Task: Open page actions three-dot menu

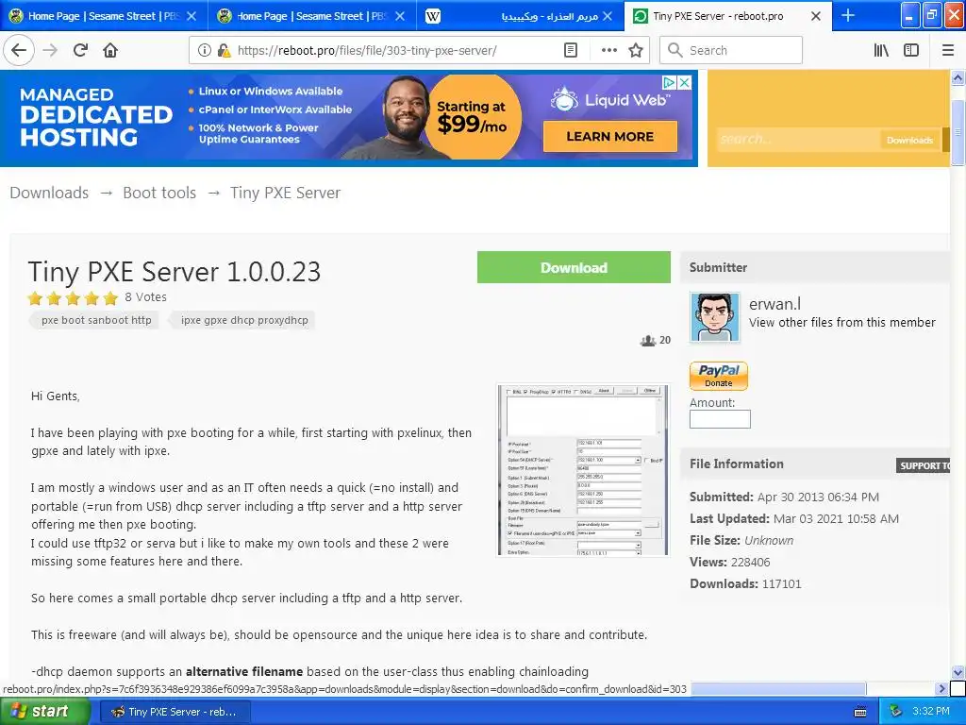Action: tap(608, 51)
